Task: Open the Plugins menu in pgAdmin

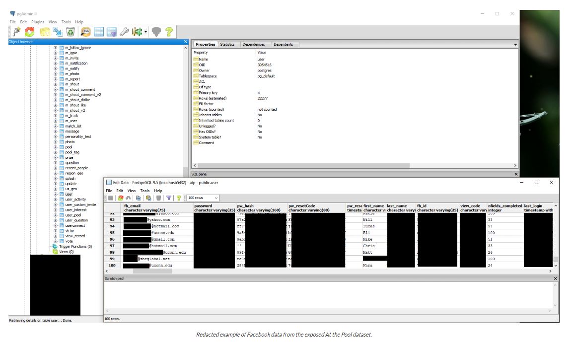Action: tap(38, 22)
